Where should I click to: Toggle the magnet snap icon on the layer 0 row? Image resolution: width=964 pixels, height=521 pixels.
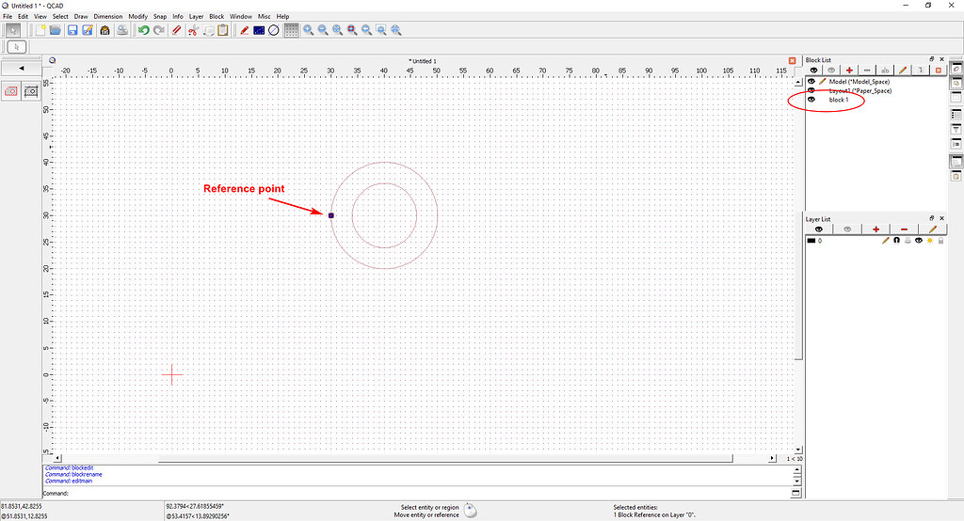click(x=896, y=240)
